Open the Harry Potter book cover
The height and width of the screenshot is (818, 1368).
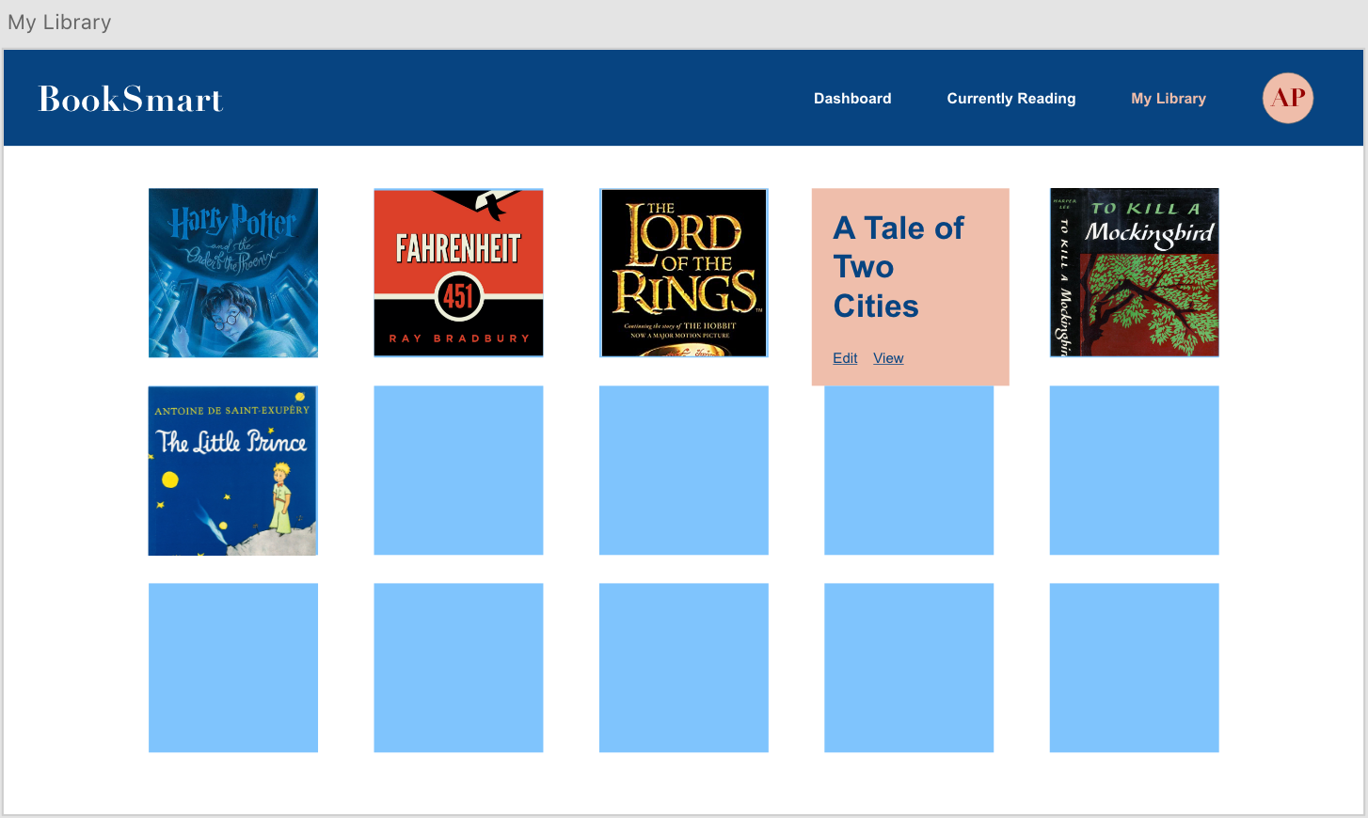click(233, 273)
